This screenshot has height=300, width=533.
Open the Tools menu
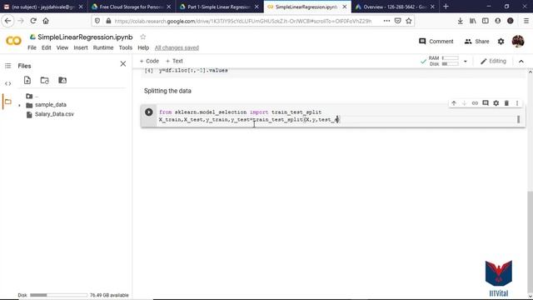point(126,47)
